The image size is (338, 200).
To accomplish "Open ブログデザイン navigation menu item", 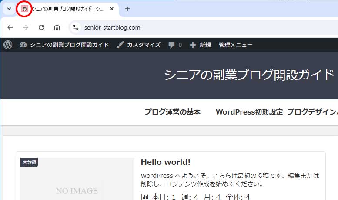I will coord(312,112).
